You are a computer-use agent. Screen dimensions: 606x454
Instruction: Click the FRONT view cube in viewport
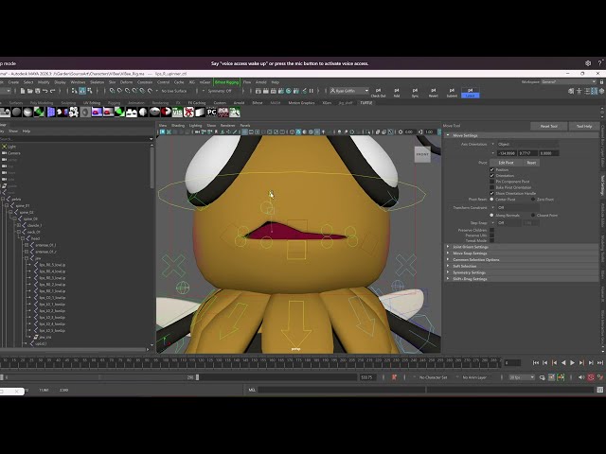tap(422, 154)
